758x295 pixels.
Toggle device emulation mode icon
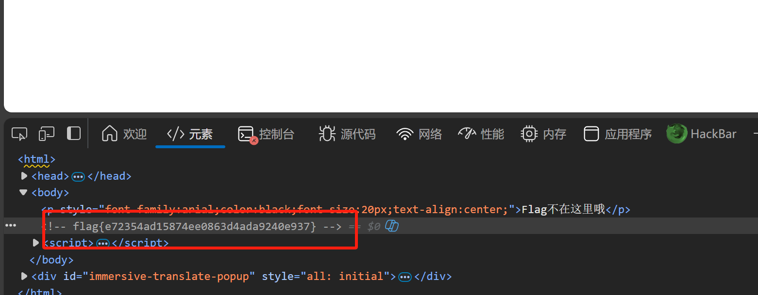click(47, 134)
